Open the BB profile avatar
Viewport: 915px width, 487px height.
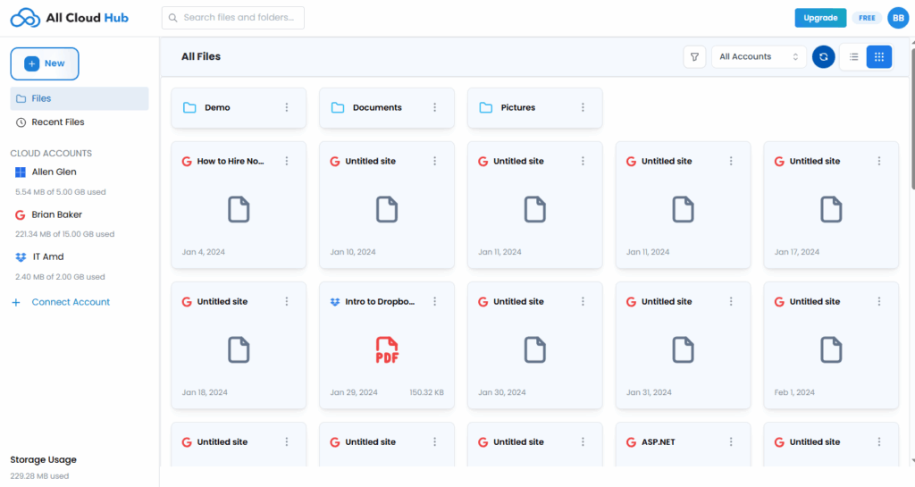tap(898, 18)
